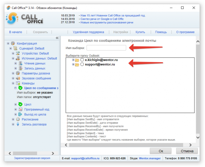Expand the Устройство: Default node
Viewport: 205px width, 167px height.
coord(13,54)
